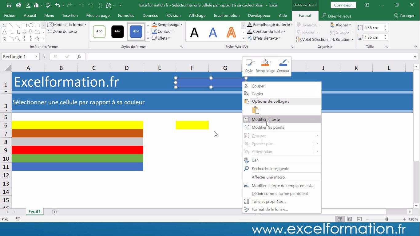This screenshot has width=420, height=236.
Task: Choose Modifier le texte in the context menu
Action: pyautogui.click(x=282, y=119)
